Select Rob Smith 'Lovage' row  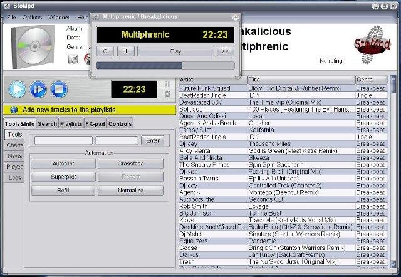click(x=283, y=206)
